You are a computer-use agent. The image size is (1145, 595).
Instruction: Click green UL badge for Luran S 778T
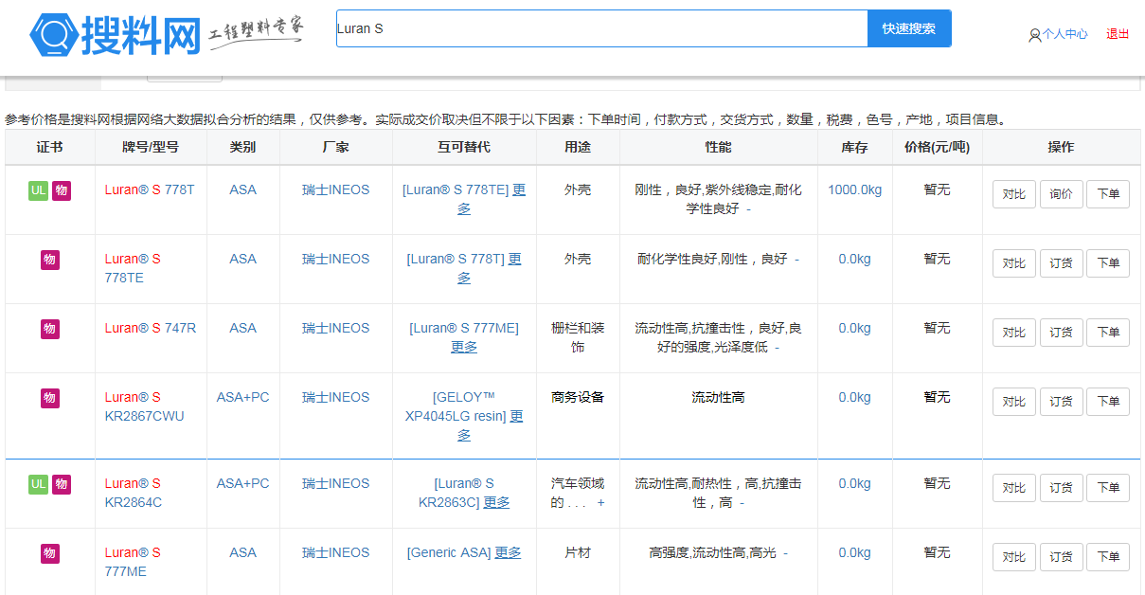pos(38,190)
